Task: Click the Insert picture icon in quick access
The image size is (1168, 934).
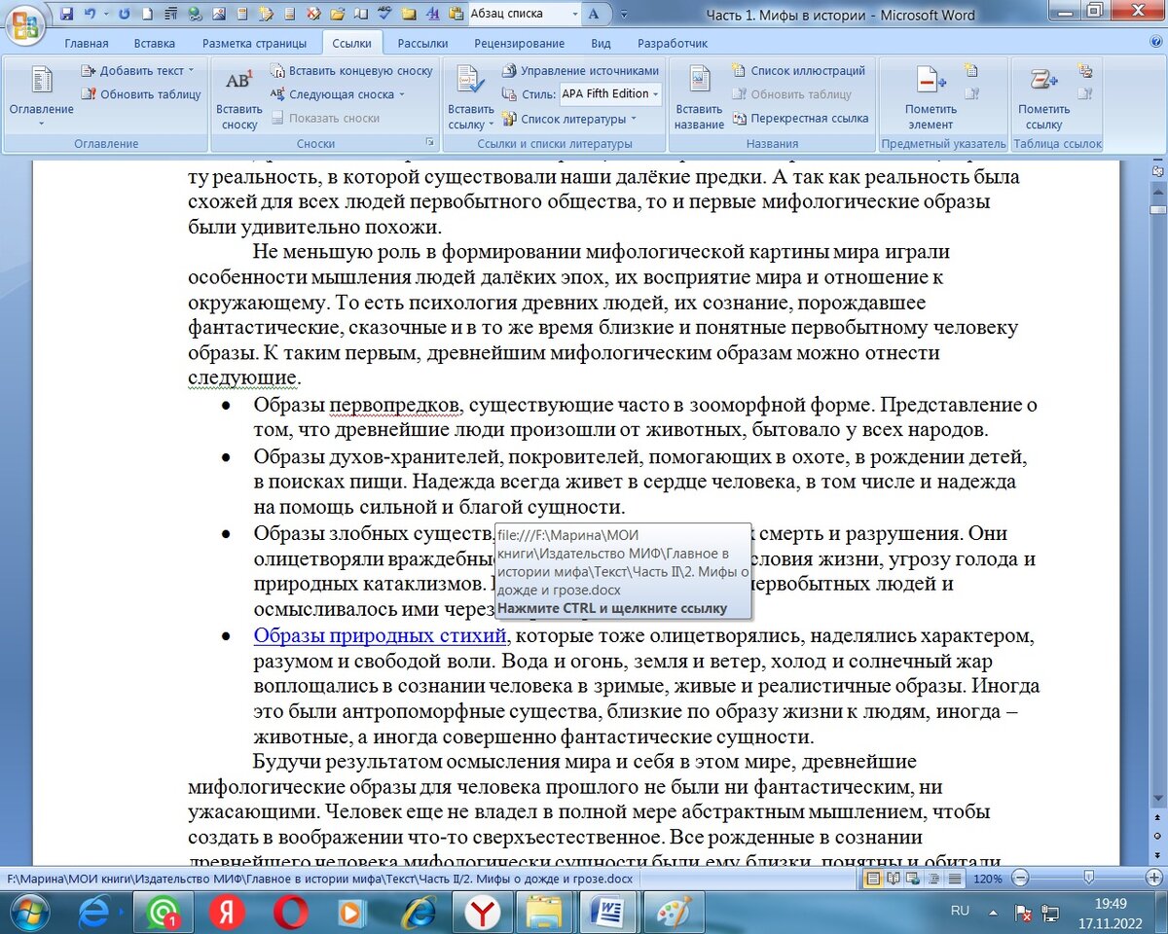Action: (x=219, y=15)
